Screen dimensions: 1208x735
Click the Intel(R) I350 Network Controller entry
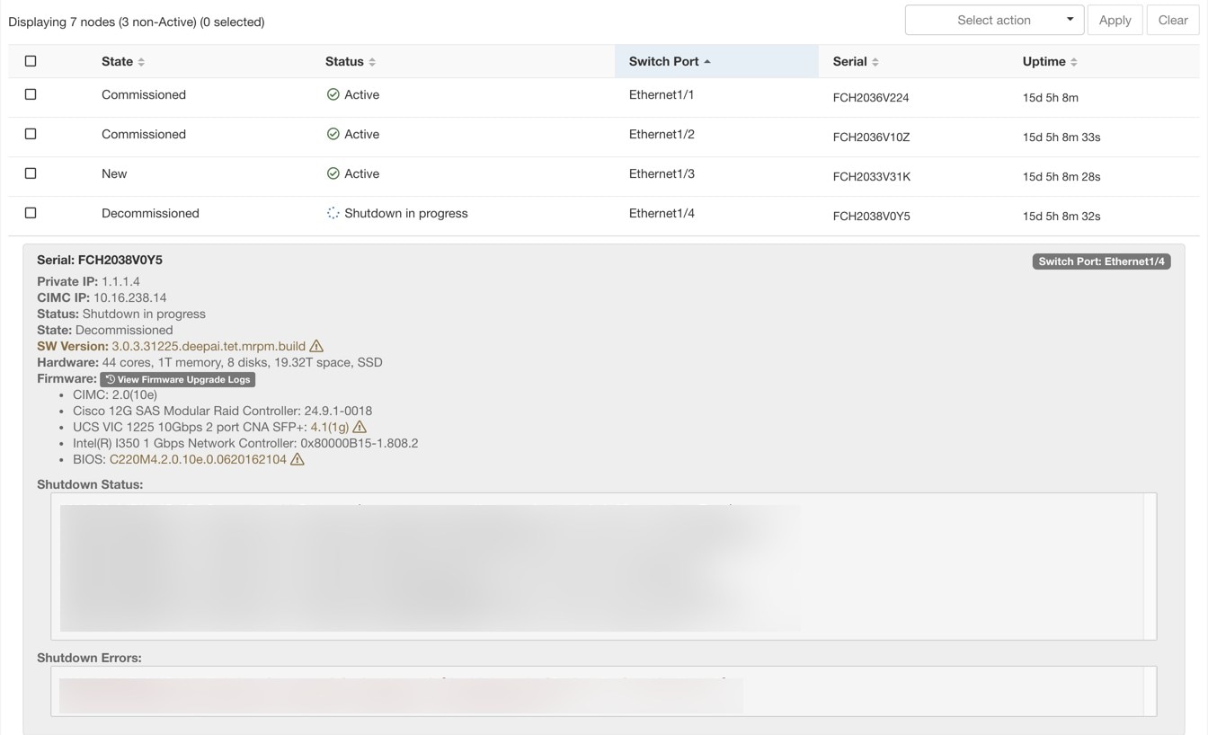coord(245,443)
